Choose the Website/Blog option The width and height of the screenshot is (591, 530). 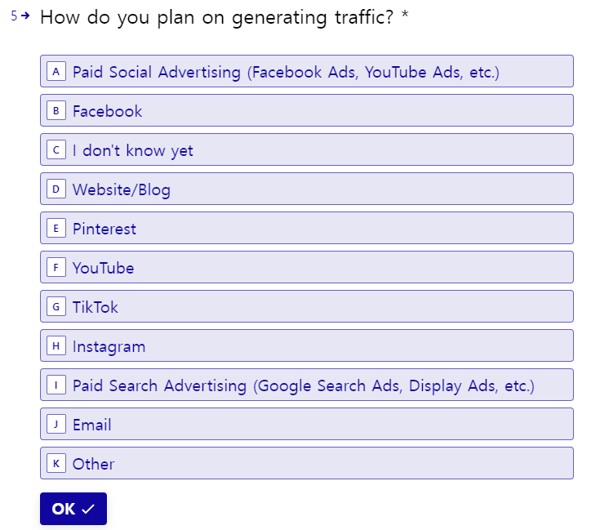(x=307, y=189)
